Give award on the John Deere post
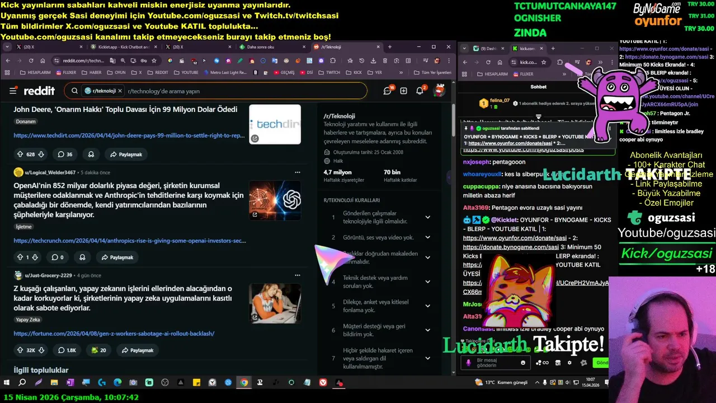 [91, 154]
